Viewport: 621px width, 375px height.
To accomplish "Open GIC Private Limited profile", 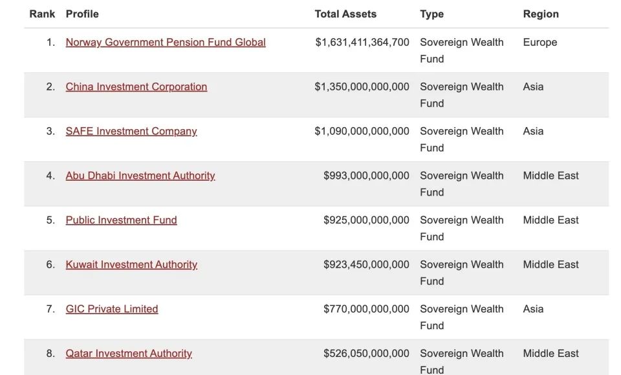I will [x=112, y=310].
